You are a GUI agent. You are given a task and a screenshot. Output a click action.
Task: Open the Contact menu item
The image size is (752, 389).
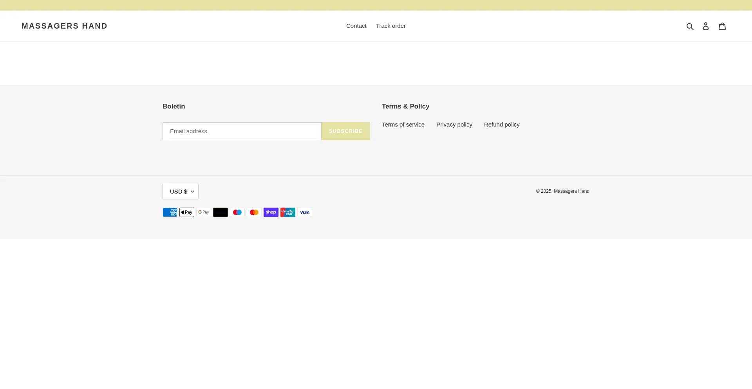click(x=356, y=26)
